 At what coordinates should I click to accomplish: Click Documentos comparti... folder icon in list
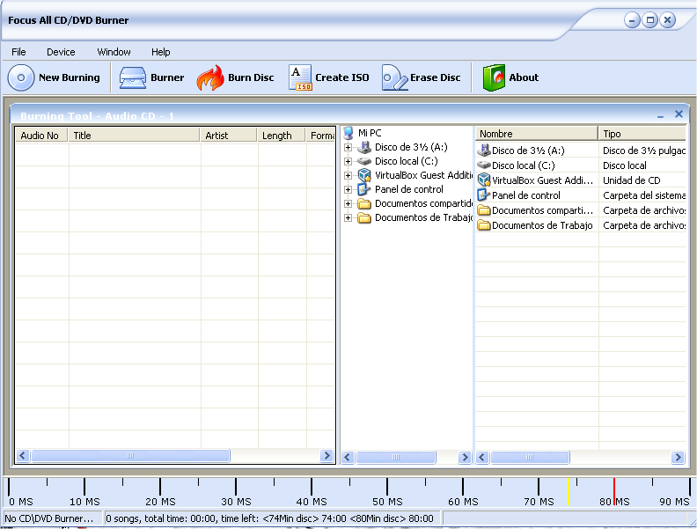coord(484,209)
